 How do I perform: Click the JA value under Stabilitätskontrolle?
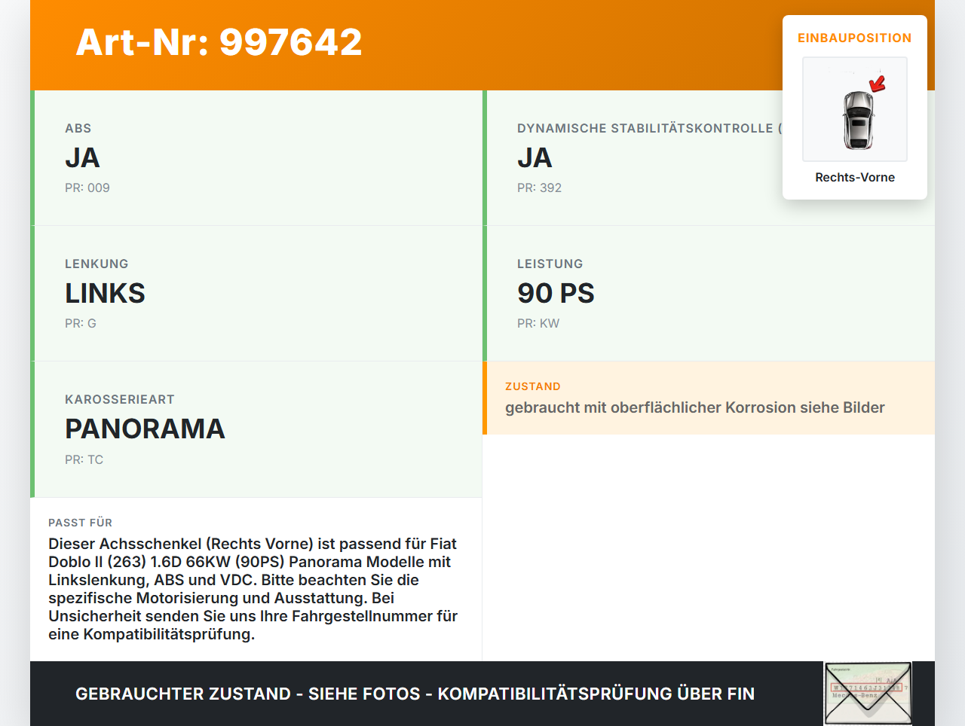click(535, 157)
